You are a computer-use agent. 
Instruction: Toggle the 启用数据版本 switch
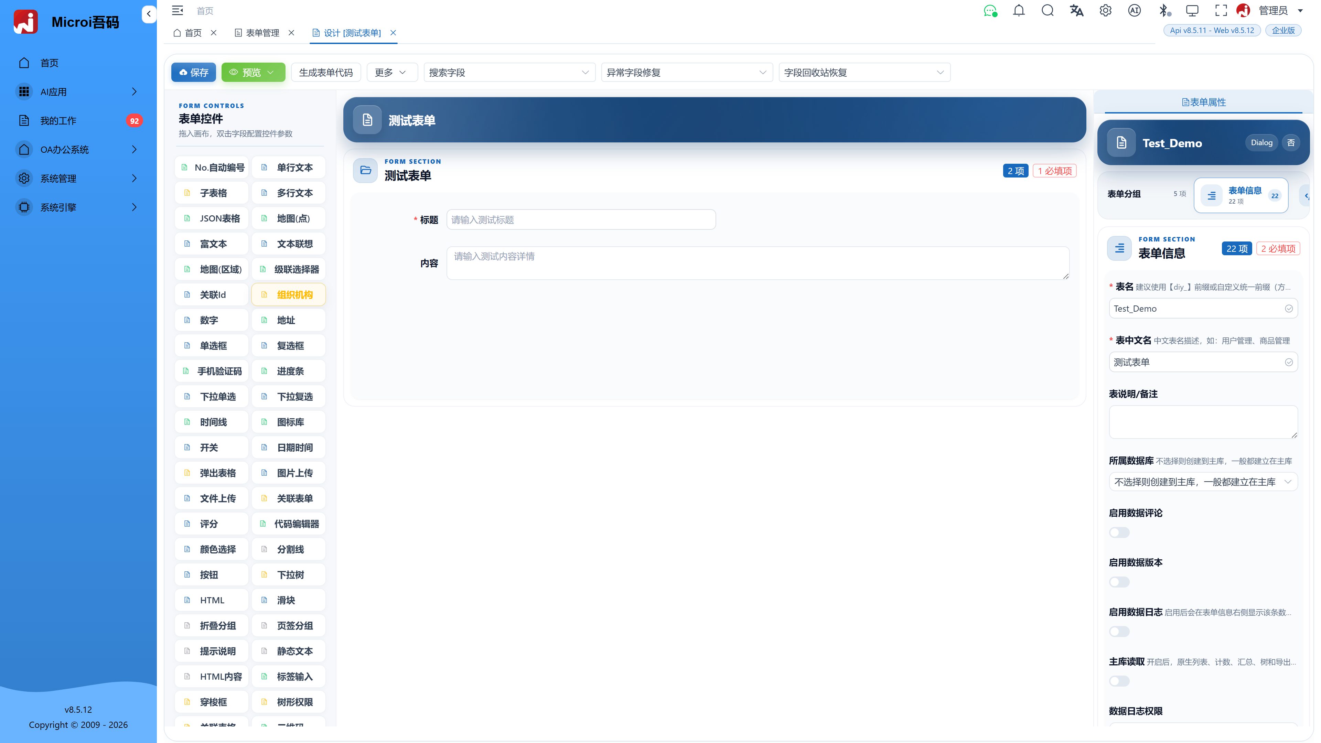point(1119,582)
